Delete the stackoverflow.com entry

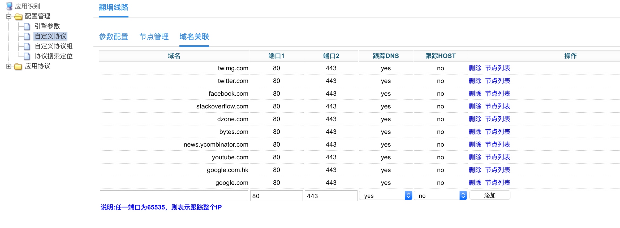(x=475, y=106)
